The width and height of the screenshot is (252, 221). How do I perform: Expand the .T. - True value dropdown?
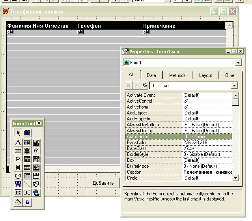tap(234, 86)
